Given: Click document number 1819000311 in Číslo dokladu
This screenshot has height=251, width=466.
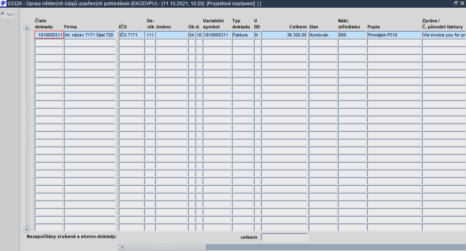Looking at the screenshot, I should coord(49,35).
